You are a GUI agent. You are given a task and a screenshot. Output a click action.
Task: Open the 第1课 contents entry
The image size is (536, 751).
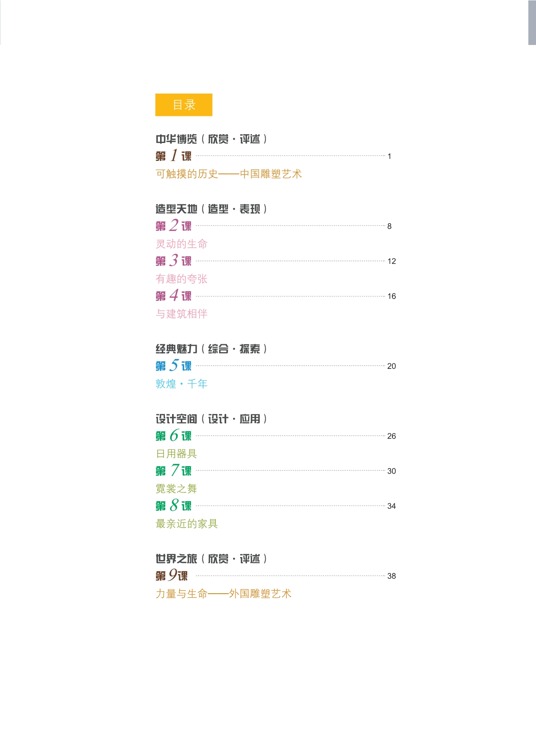(x=174, y=156)
